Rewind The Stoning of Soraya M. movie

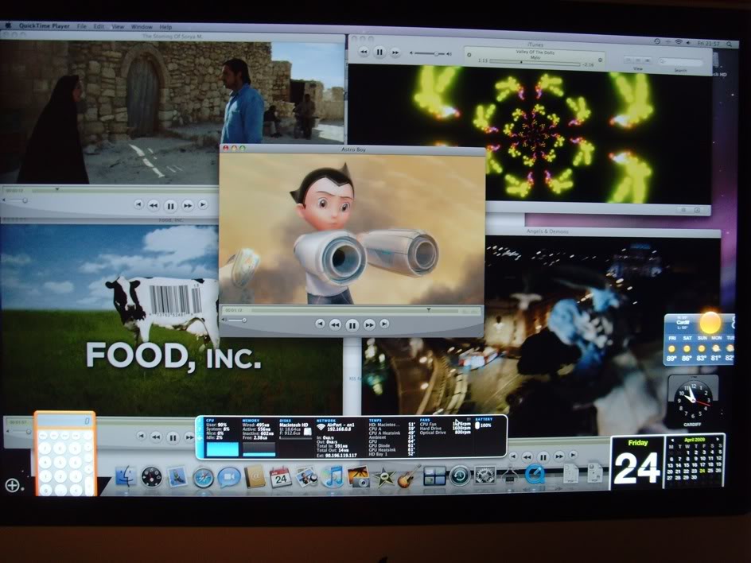pyautogui.click(x=154, y=206)
